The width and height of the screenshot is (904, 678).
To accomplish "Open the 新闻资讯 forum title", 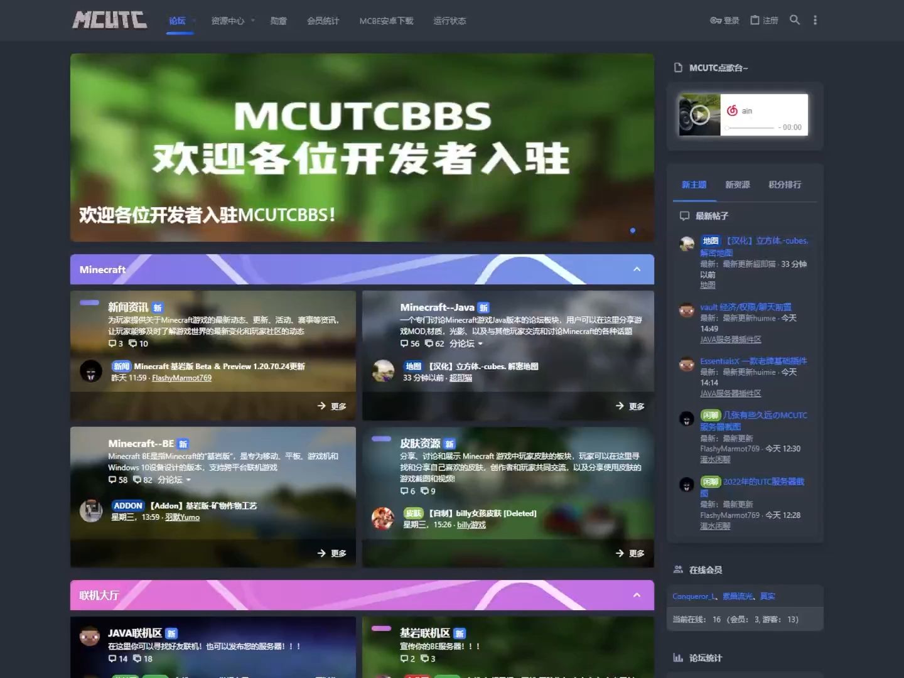I will coord(128,307).
